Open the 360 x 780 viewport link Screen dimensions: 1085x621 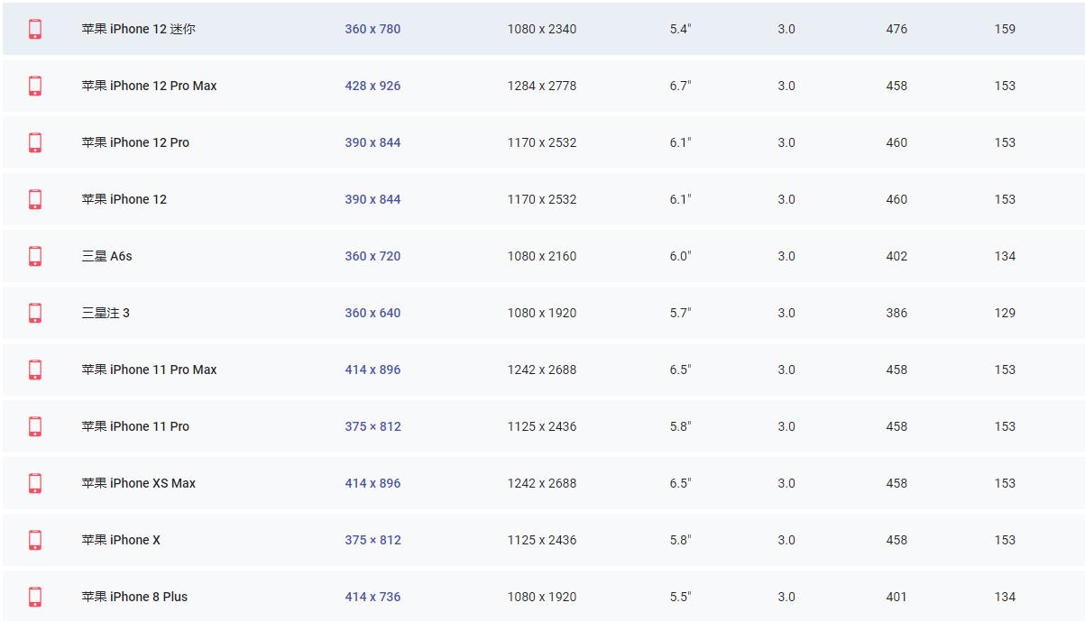[372, 29]
